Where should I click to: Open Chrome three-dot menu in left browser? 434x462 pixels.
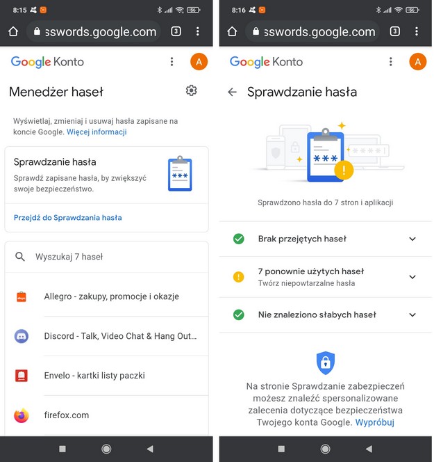coord(198,31)
